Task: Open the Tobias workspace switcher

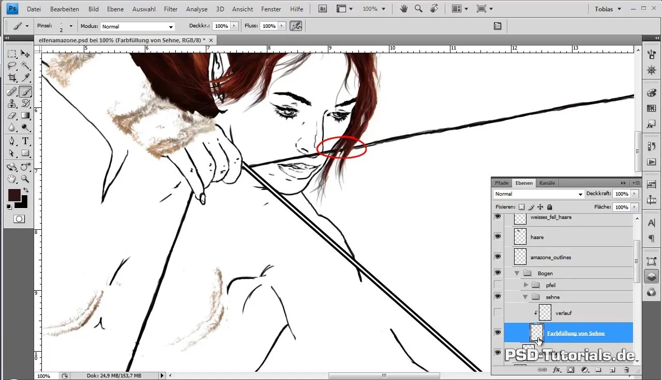Action: click(608, 9)
